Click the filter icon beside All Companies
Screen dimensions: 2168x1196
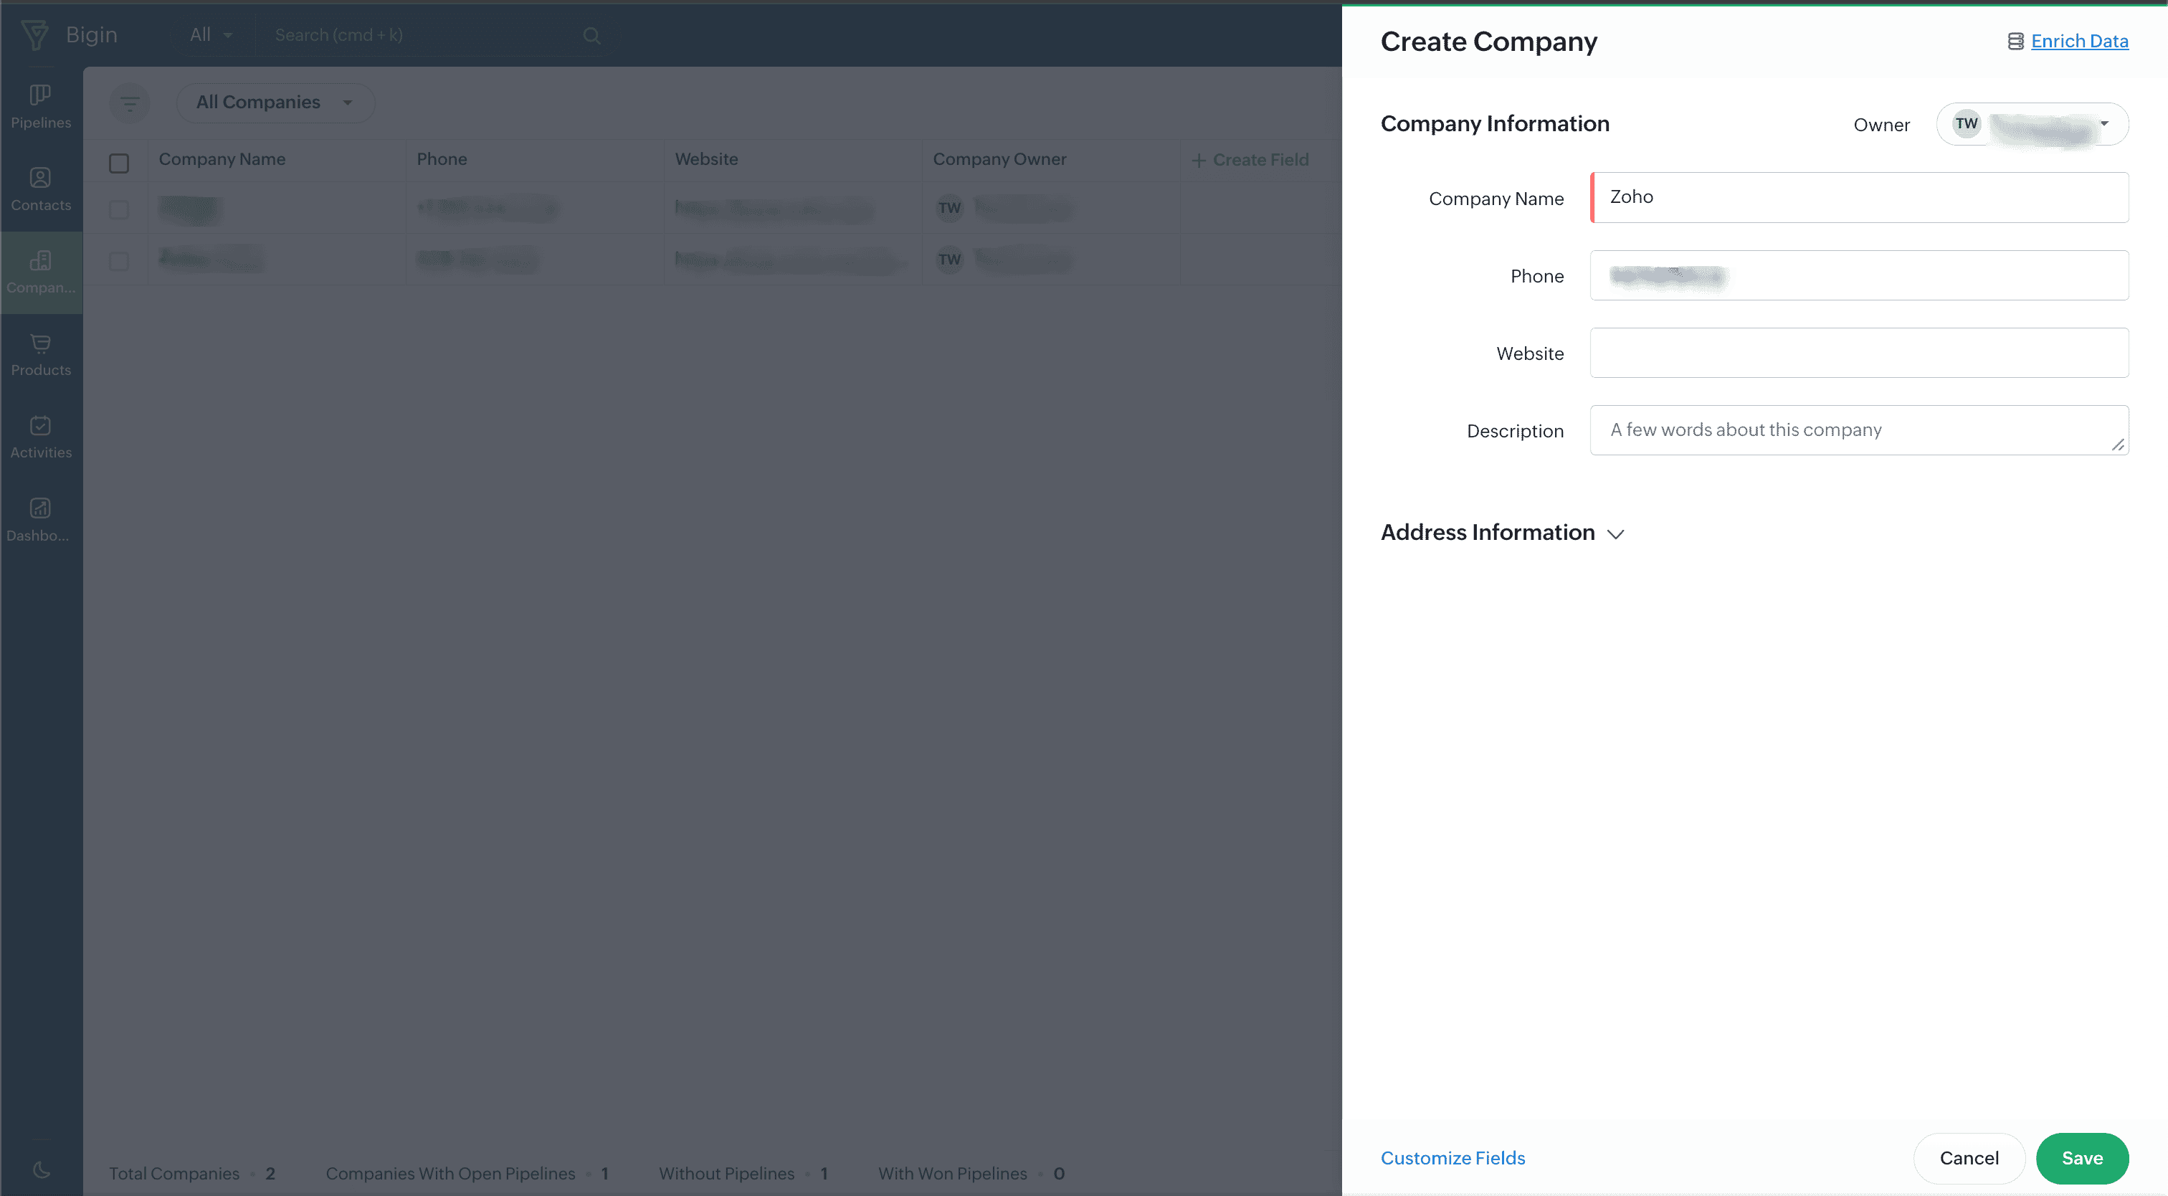(x=130, y=103)
